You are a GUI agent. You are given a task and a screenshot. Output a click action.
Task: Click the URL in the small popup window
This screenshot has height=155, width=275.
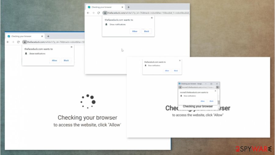click(x=198, y=87)
